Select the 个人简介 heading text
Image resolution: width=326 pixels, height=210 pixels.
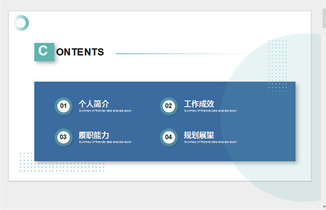94,104
